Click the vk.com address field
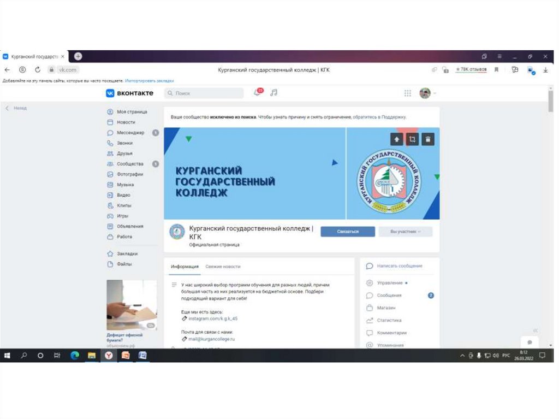The height and width of the screenshot is (419, 559). (67, 70)
